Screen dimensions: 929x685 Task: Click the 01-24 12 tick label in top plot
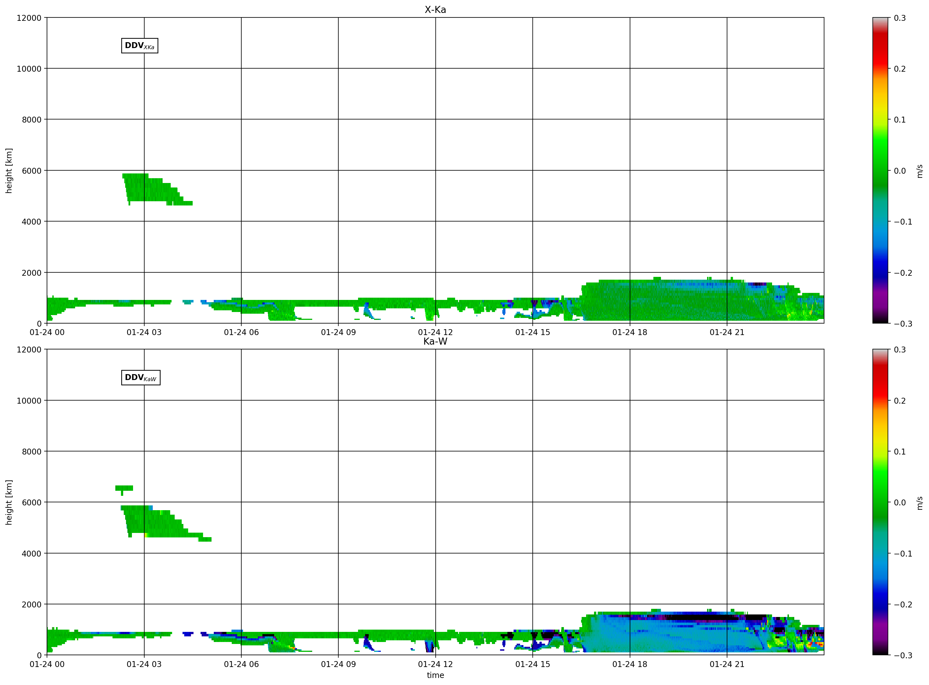click(435, 332)
